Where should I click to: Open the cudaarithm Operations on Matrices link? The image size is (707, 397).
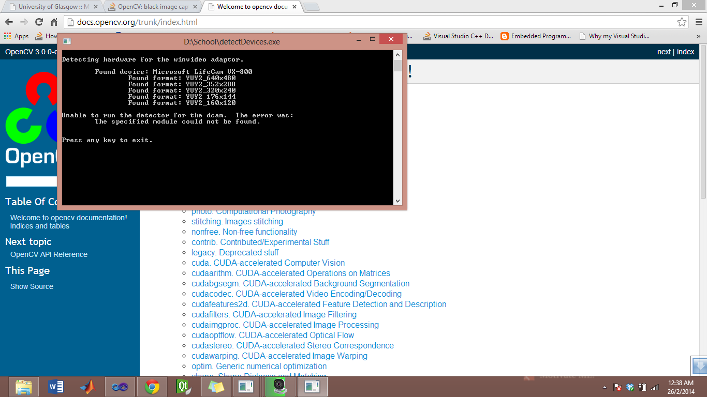[291, 273]
